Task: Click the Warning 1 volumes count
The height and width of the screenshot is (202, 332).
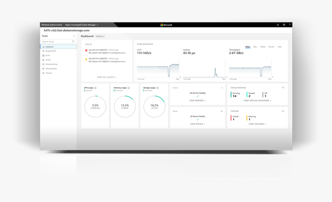Action: click(251, 118)
